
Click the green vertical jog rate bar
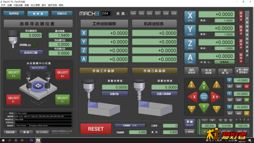(198, 127)
